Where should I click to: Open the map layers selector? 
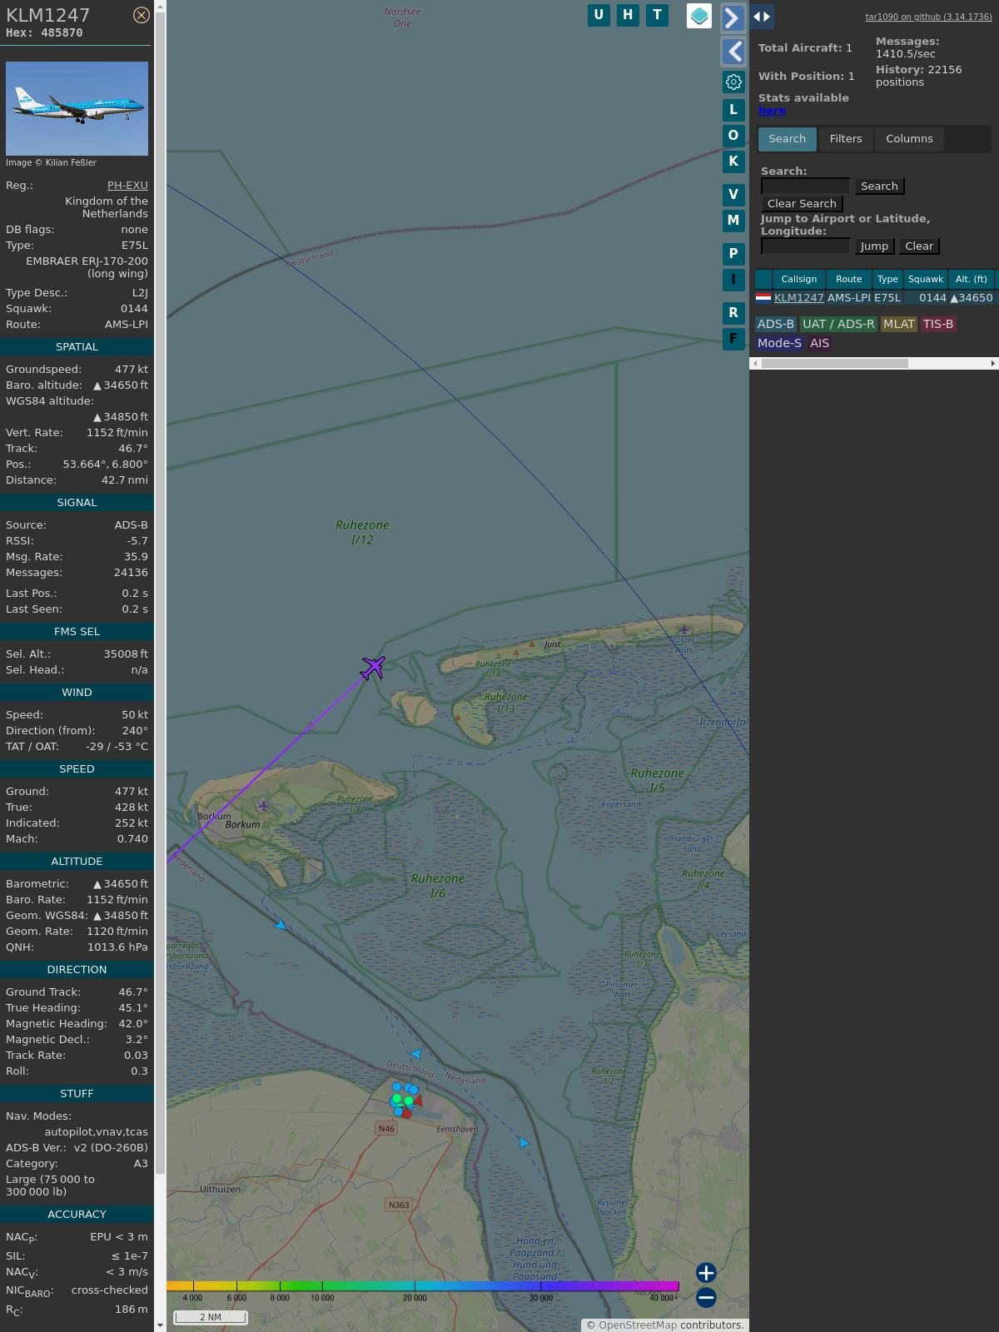pos(699,16)
